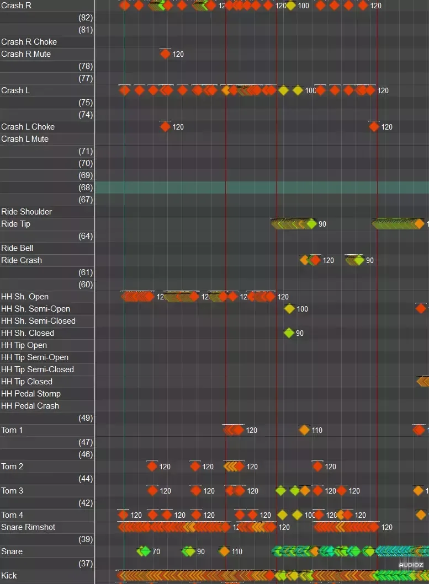Select the Snare note labeled velocity 90

[190, 551]
